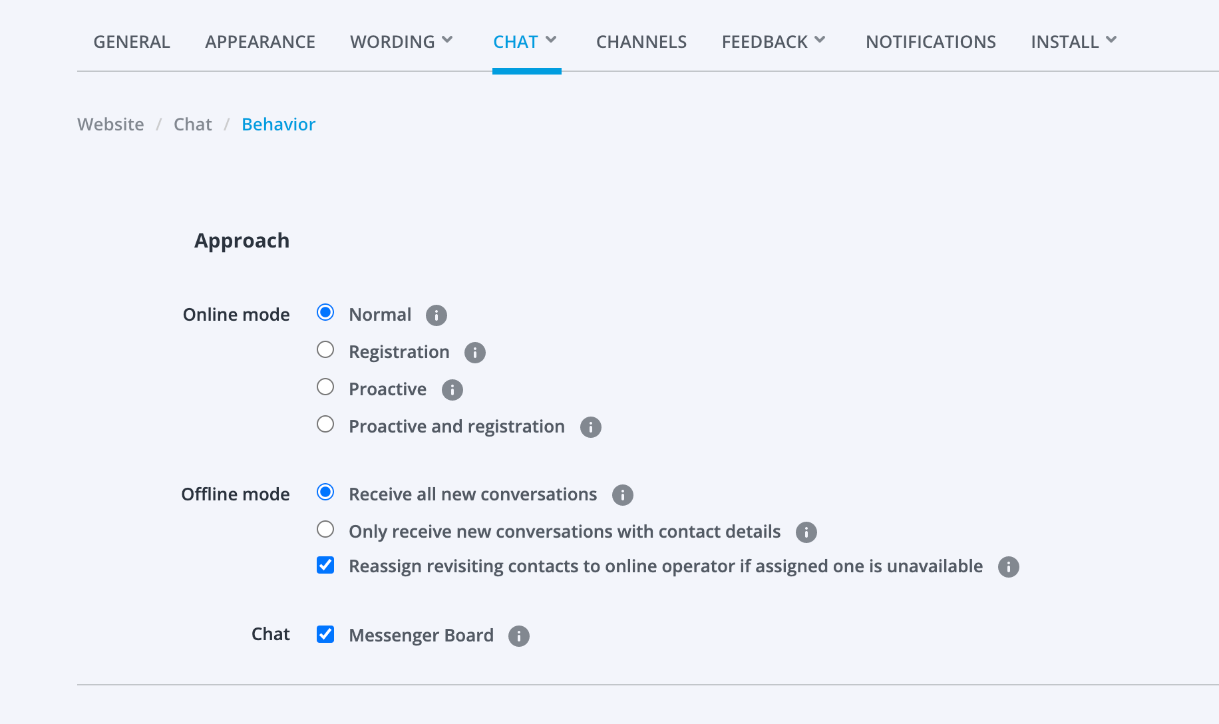Switch to the Appearance tab
The width and height of the screenshot is (1219, 724).
pos(260,42)
